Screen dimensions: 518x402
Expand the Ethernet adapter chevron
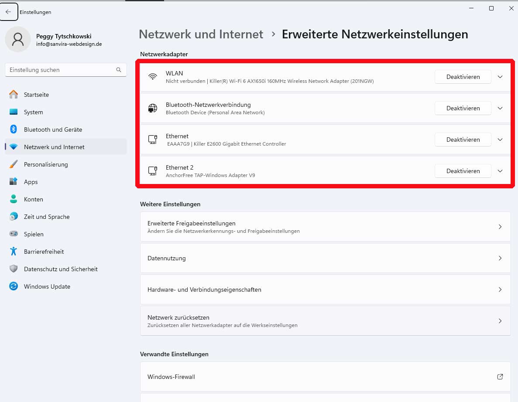pyautogui.click(x=500, y=139)
